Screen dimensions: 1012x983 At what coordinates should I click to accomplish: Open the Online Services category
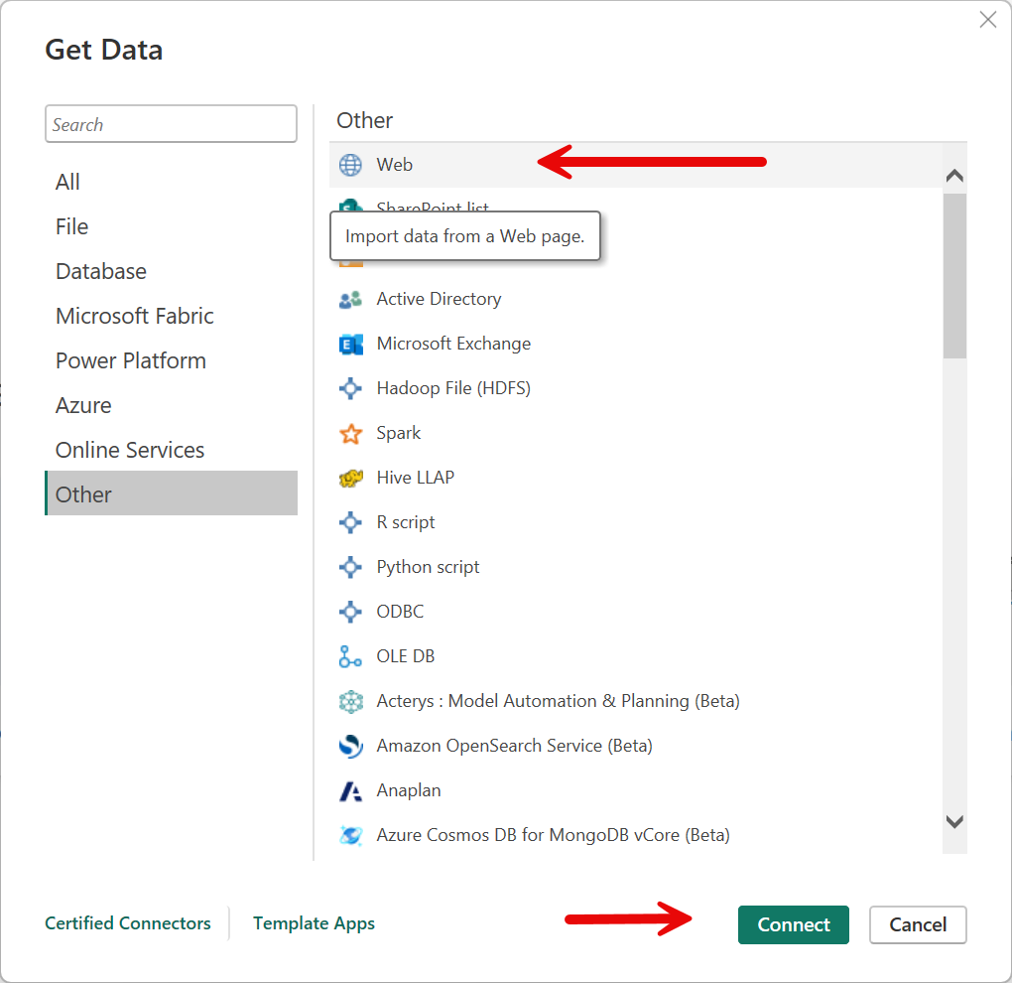tap(171, 450)
